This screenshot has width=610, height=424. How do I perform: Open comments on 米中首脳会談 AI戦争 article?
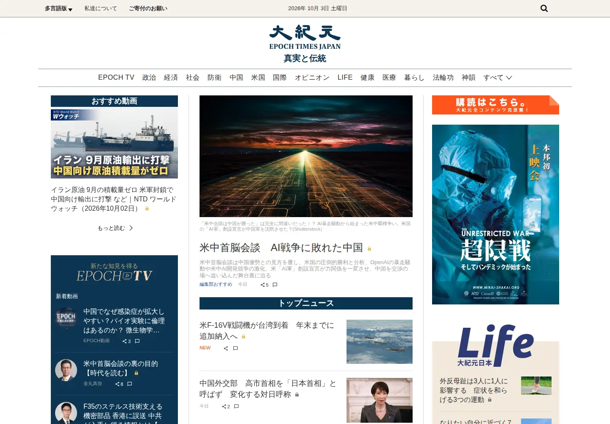tap(275, 285)
